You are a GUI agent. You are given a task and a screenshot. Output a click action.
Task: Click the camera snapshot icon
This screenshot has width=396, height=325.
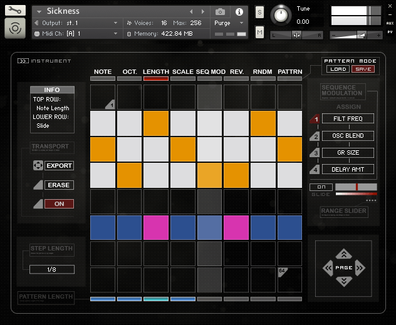point(221,11)
